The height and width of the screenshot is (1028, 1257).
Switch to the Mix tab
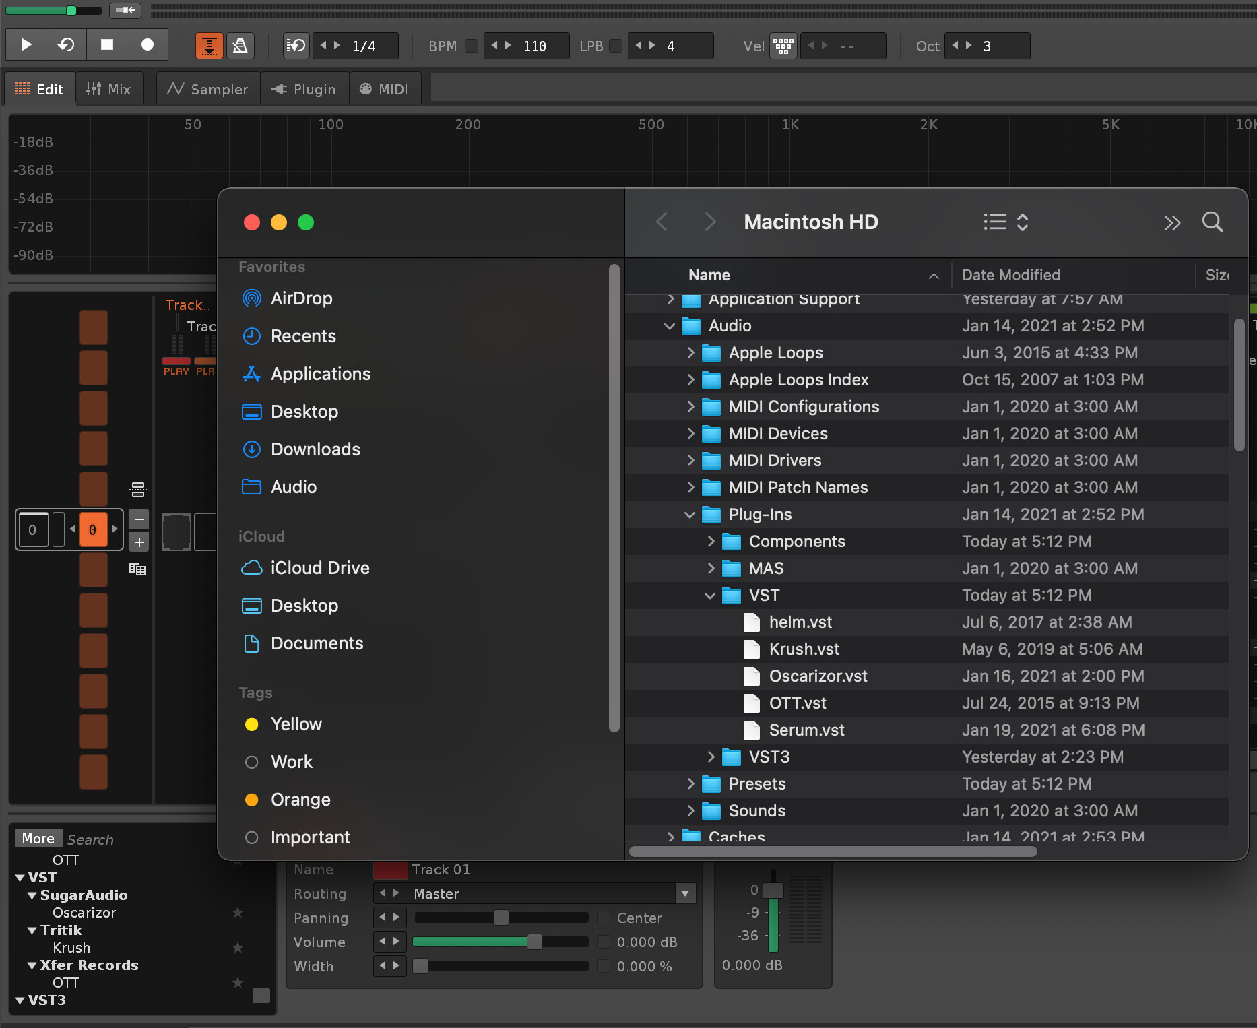[109, 89]
